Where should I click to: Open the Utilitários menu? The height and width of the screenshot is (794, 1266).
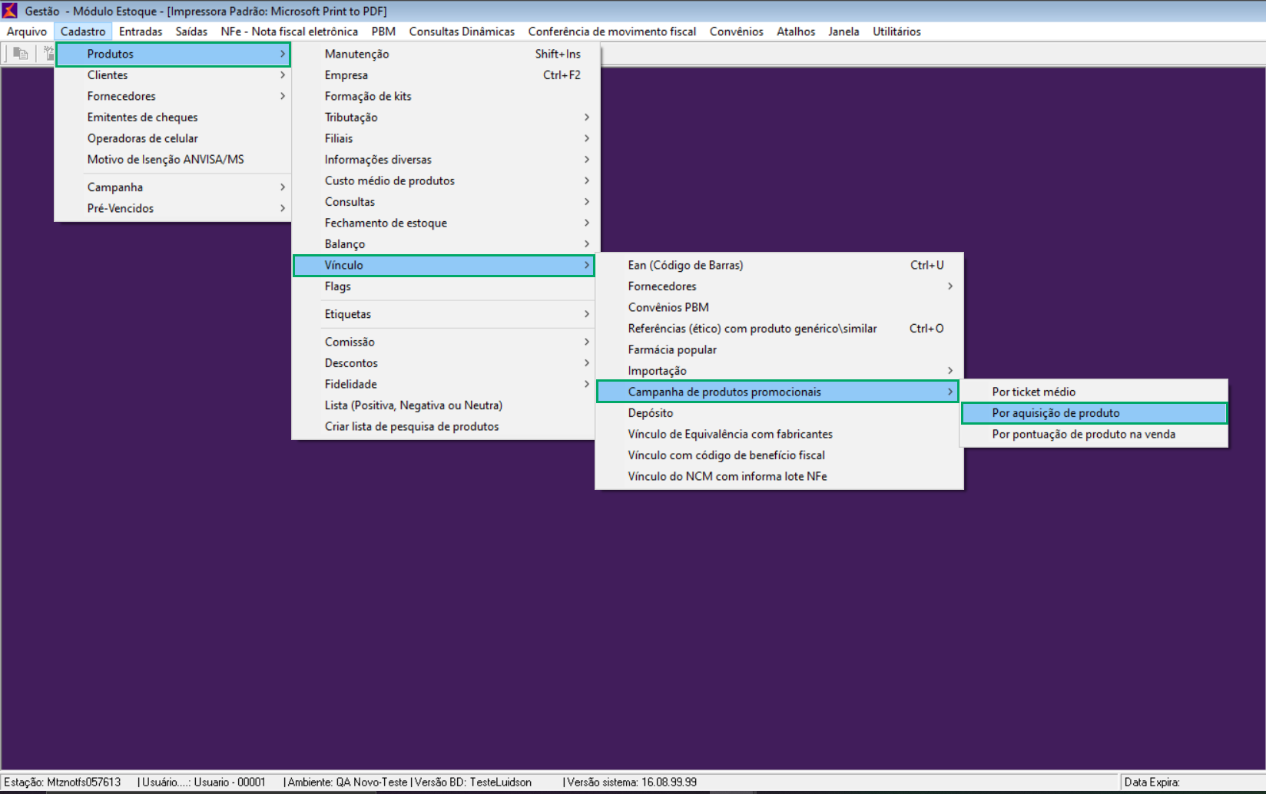pos(896,31)
